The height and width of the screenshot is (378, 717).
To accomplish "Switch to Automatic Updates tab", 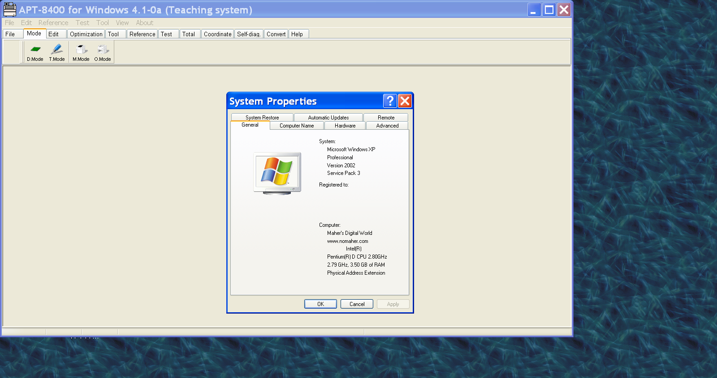I will [x=328, y=118].
